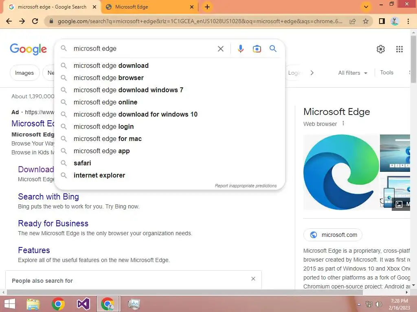Click the browser forward arrow
The height and width of the screenshot is (312, 417).
click(22, 21)
